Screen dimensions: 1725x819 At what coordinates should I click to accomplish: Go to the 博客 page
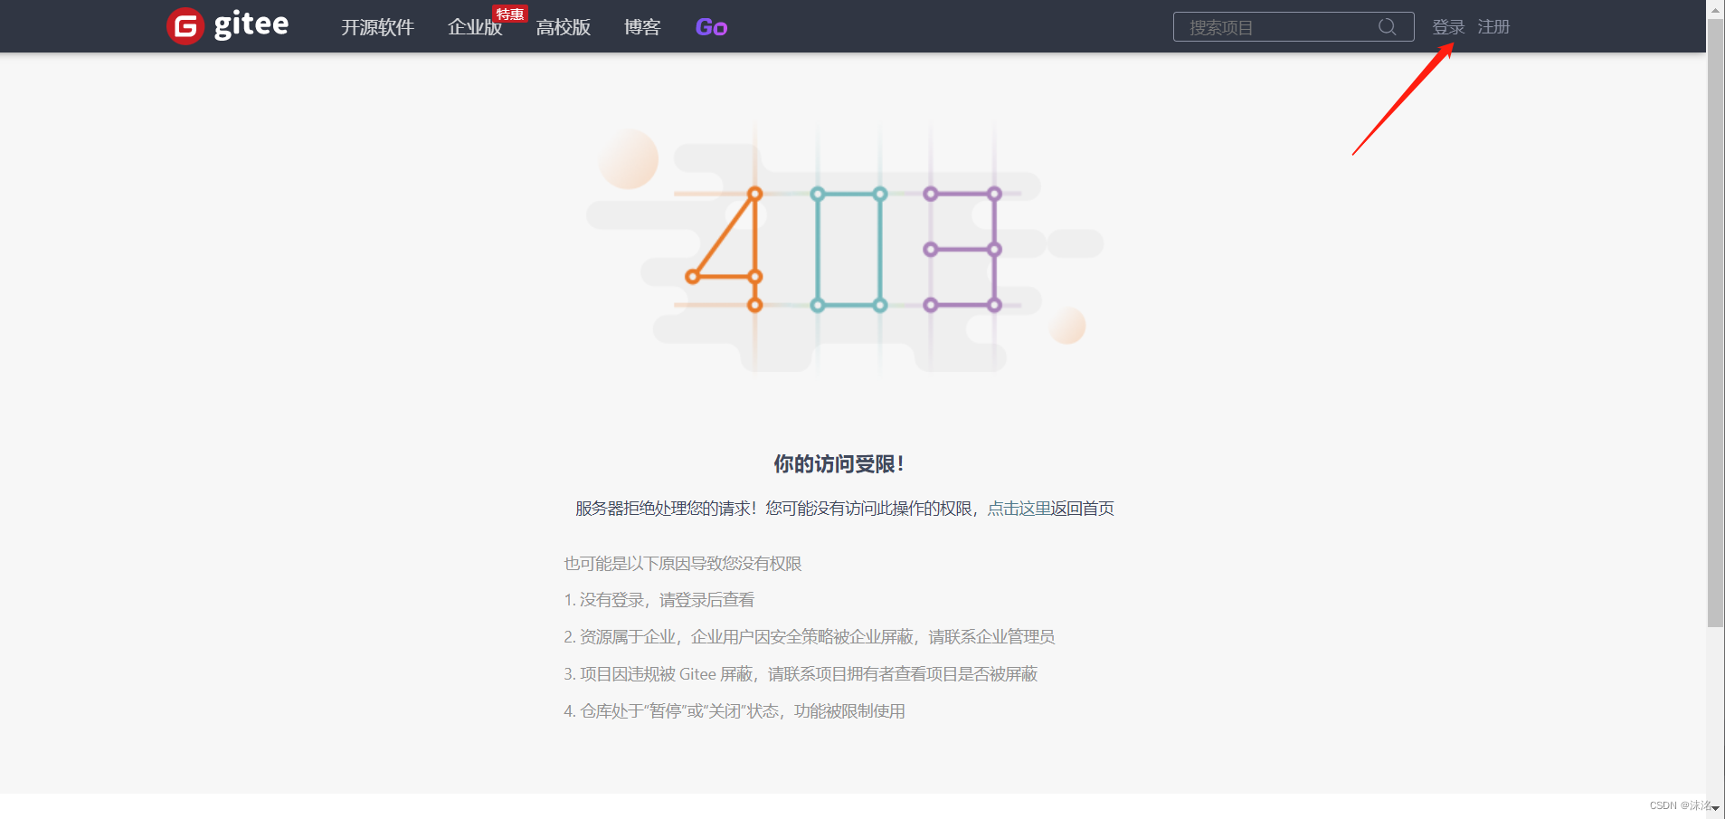[642, 27]
